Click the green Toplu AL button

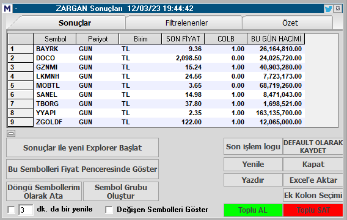253,210
